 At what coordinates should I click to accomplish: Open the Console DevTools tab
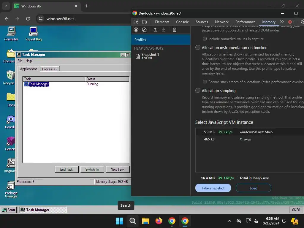pyautogui.click(x=183, y=22)
